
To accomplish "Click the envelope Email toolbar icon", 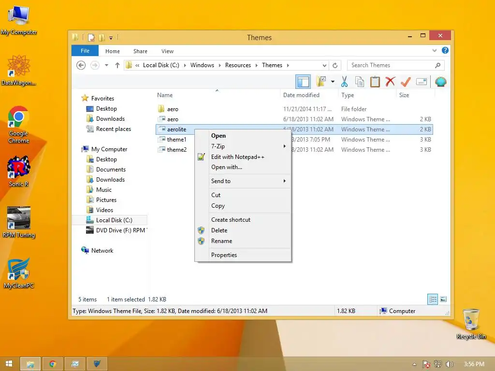I will pyautogui.click(x=422, y=82).
